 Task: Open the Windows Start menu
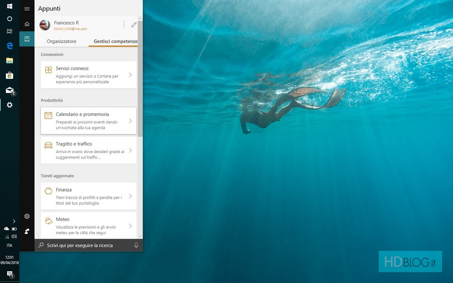pos(10,6)
